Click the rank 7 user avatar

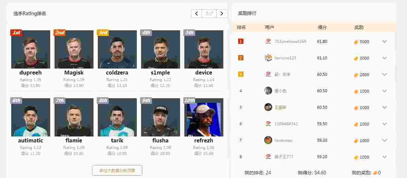[268, 140]
